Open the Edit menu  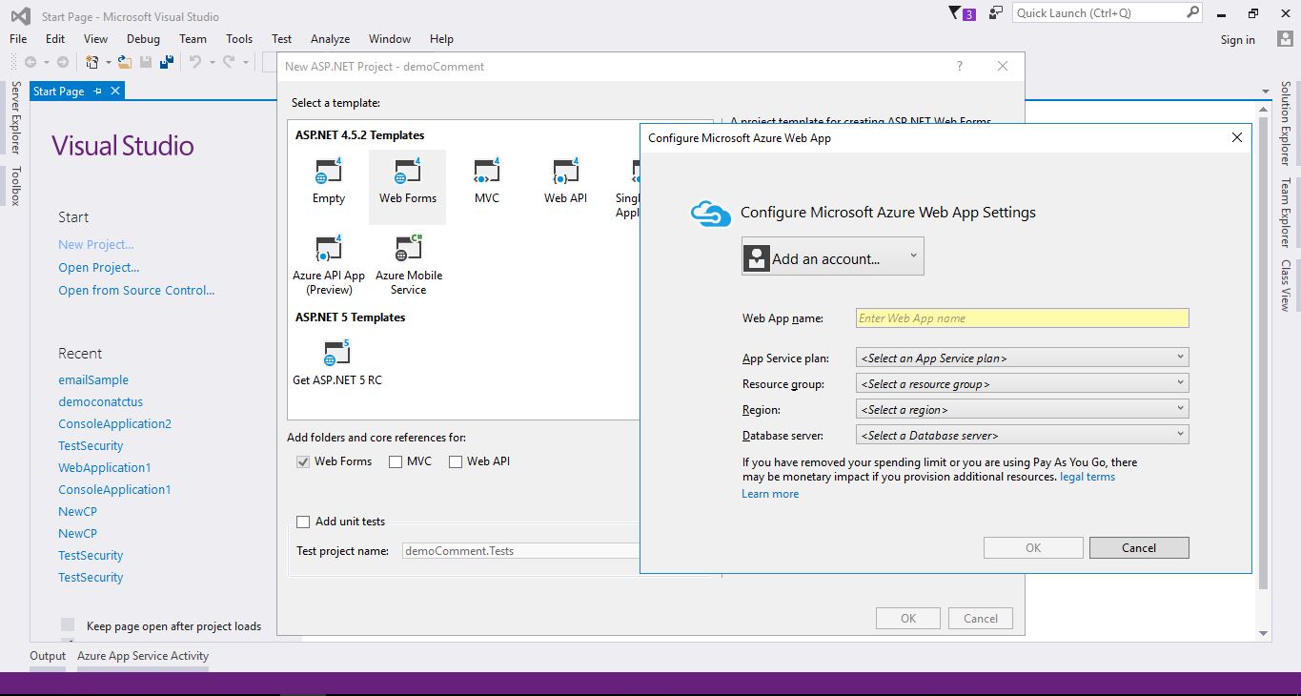coord(55,39)
